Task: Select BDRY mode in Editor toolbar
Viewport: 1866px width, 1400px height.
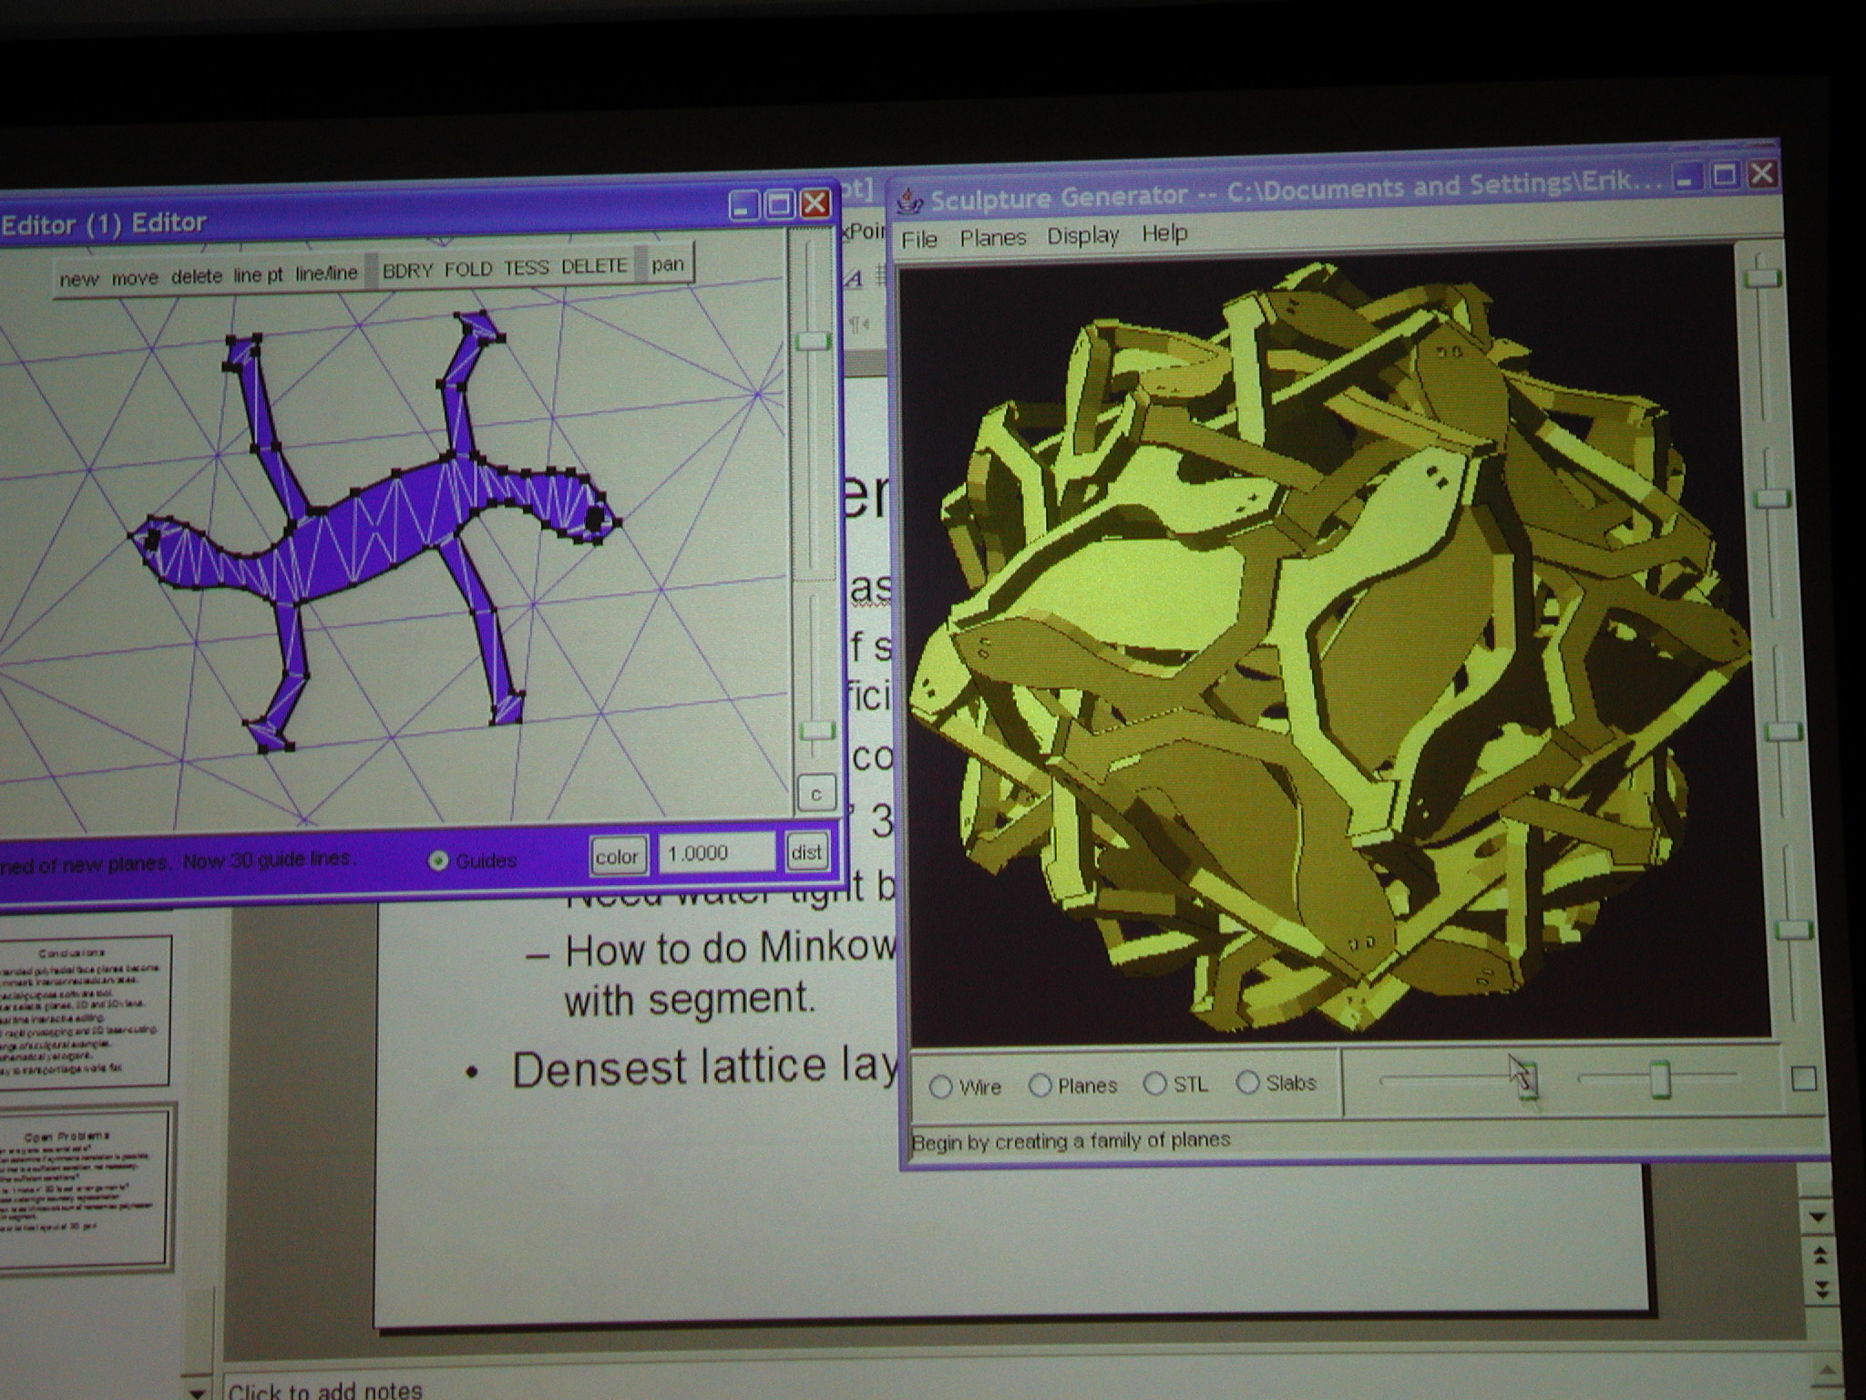Action: pyautogui.click(x=406, y=271)
